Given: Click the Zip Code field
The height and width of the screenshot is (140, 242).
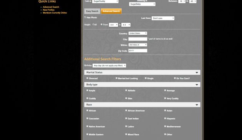Looking at the screenshot, I should 138,51.
